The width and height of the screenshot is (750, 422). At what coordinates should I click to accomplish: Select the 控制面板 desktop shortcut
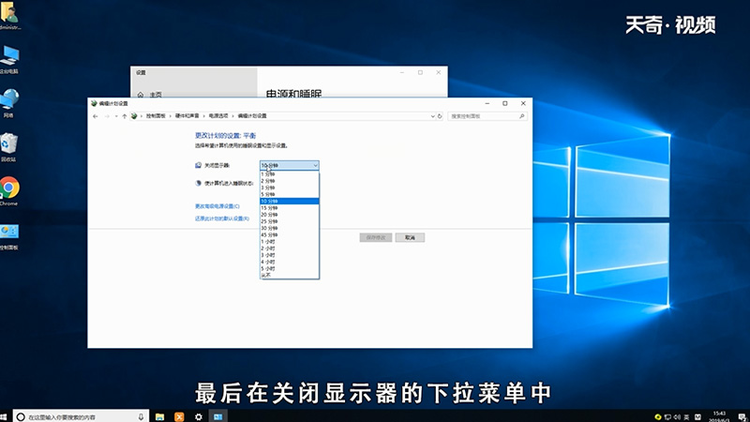(x=8, y=236)
